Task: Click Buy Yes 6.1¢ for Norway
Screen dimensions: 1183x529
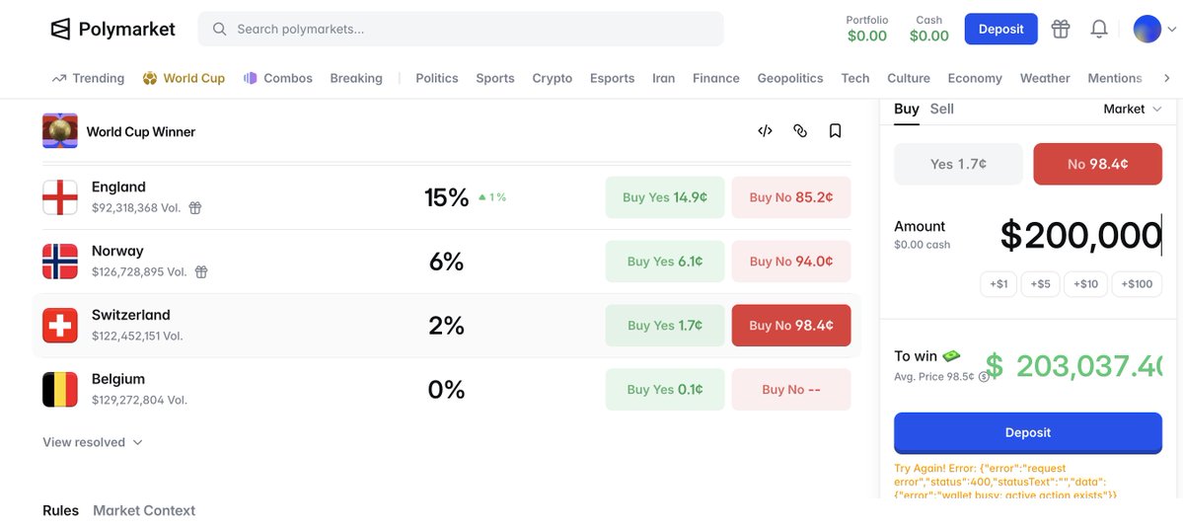Action: 665,262
